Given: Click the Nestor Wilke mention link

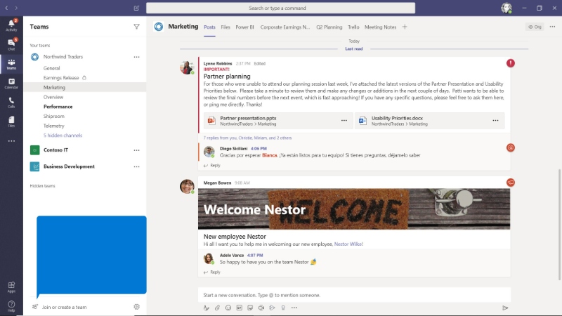Looking at the screenshot, I should (x=348, y=244).
